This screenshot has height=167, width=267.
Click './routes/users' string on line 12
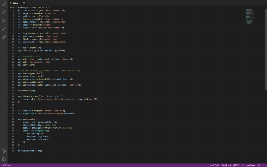pyautogui.click(x=57, y=42)
